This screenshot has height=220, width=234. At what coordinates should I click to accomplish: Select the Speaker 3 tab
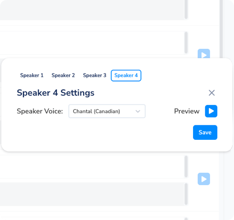point(94,76)
